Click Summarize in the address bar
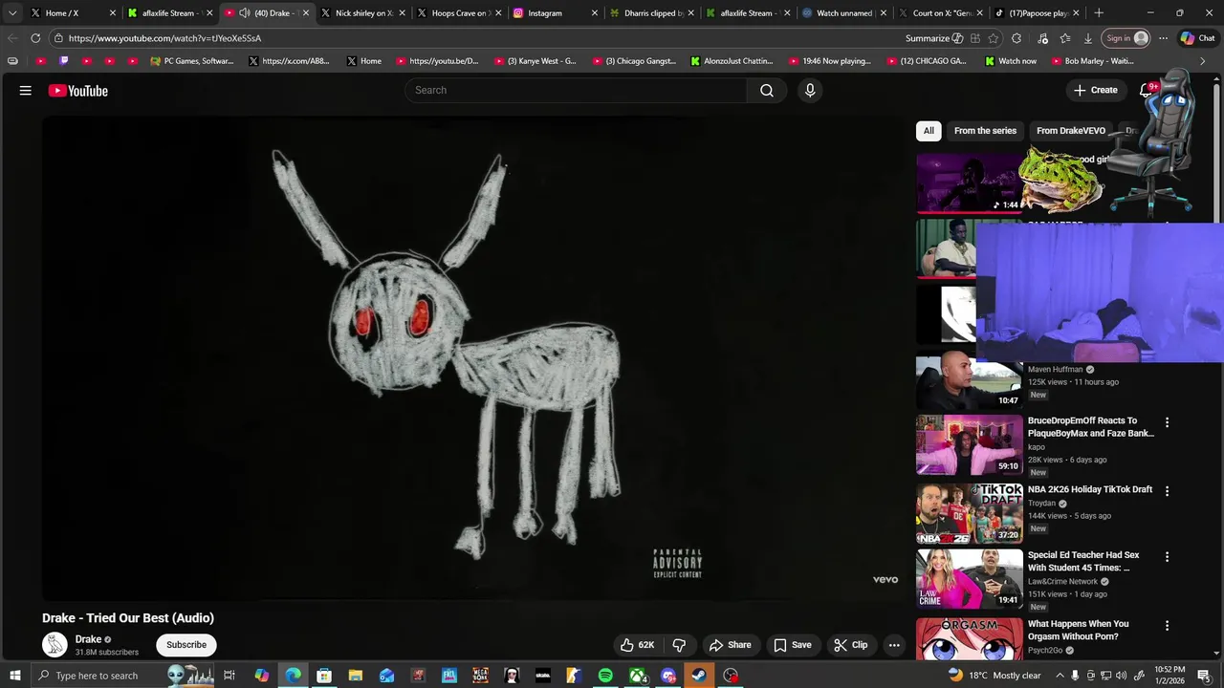The width and height of the screenshot is (1224, 688). [x=934, y=38]
